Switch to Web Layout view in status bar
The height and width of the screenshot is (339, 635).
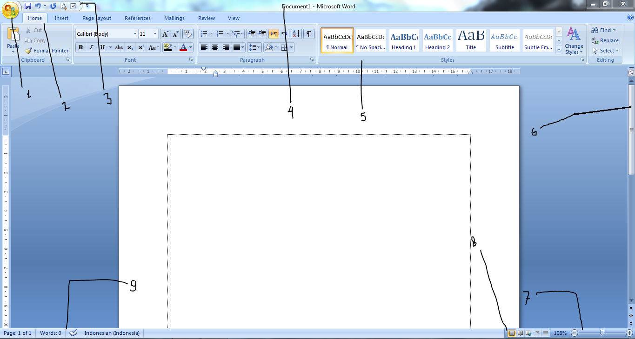coord(528,333)
